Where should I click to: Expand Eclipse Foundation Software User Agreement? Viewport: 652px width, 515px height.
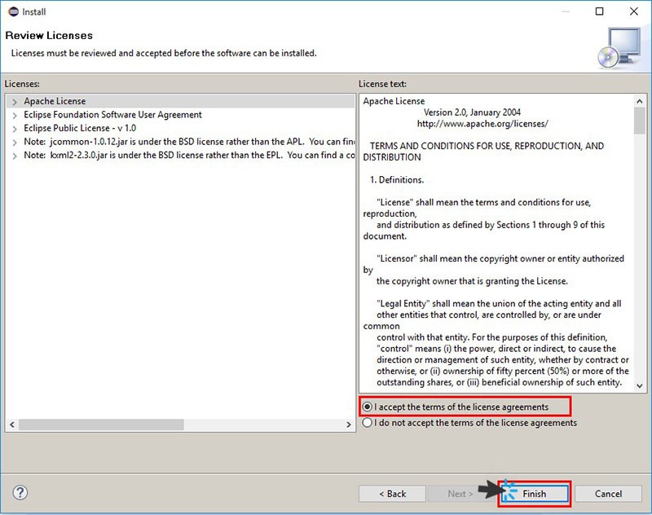tap(15, 115)
